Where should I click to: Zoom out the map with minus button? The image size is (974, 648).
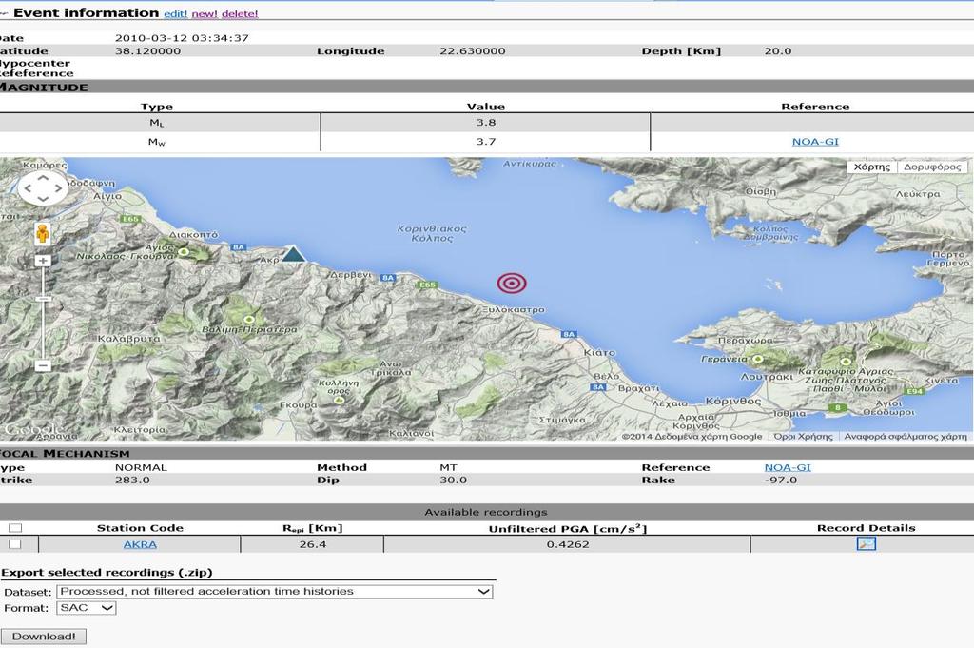42,366
